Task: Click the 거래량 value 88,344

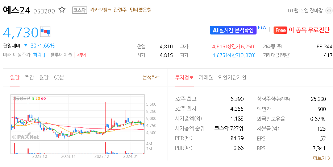Action: [325, 46]
